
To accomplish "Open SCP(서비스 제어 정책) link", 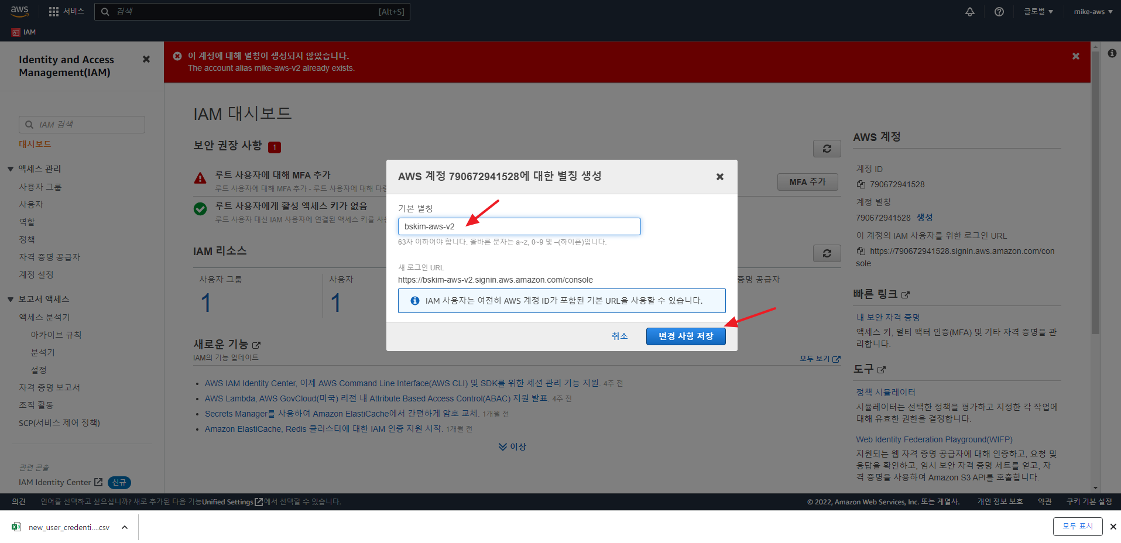I will [x=59, y=422].
